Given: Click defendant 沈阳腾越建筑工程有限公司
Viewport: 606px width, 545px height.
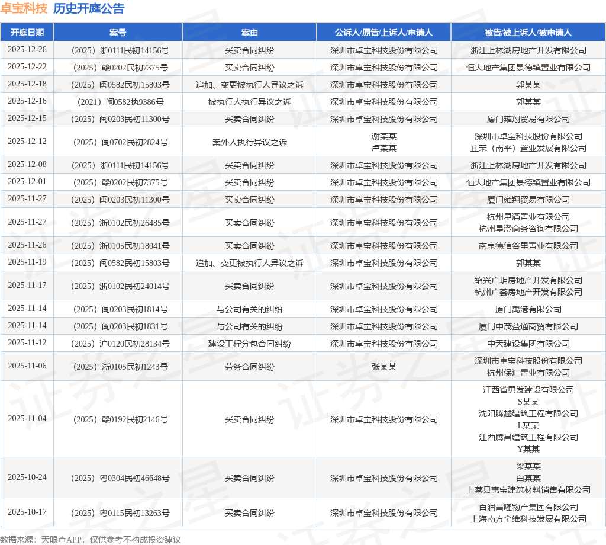Looking at the screenshot, I should click(528, 414).
